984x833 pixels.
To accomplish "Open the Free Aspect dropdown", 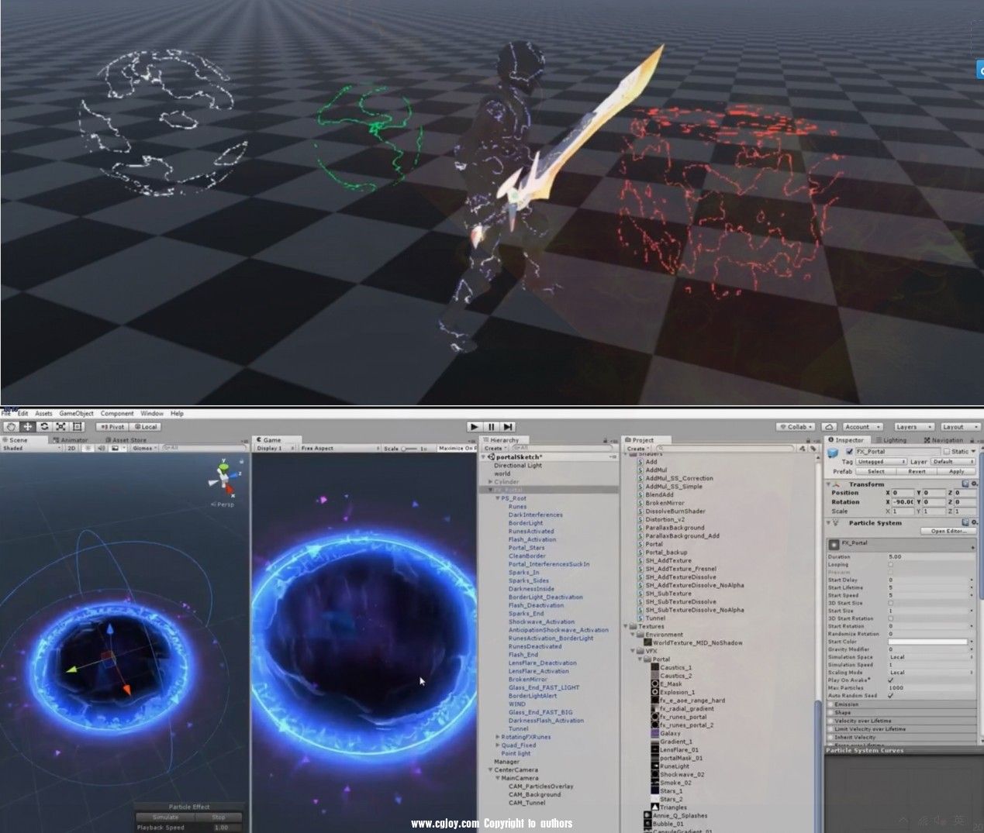I will 339,448.
